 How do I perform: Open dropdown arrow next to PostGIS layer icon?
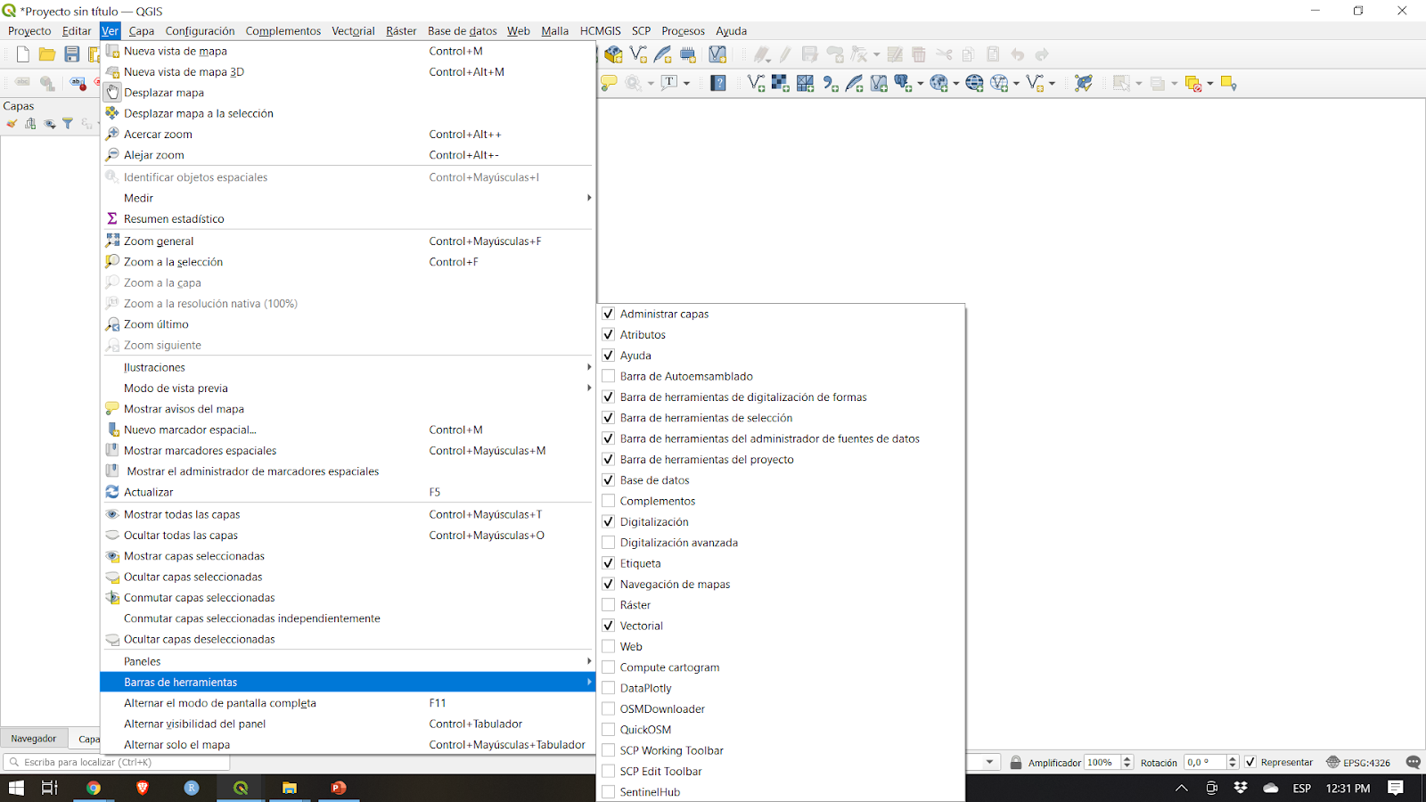click(921, 84)
